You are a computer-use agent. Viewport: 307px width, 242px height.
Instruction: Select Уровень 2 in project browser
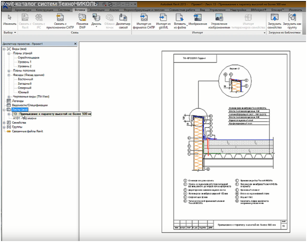tap(24, 66)
